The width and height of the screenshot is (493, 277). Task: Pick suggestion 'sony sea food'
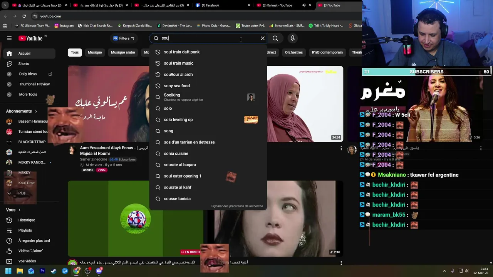[208, 86]
